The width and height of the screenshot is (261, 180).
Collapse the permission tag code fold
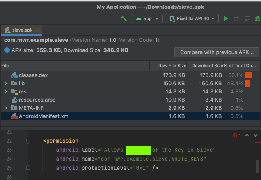tap(28, 141)
